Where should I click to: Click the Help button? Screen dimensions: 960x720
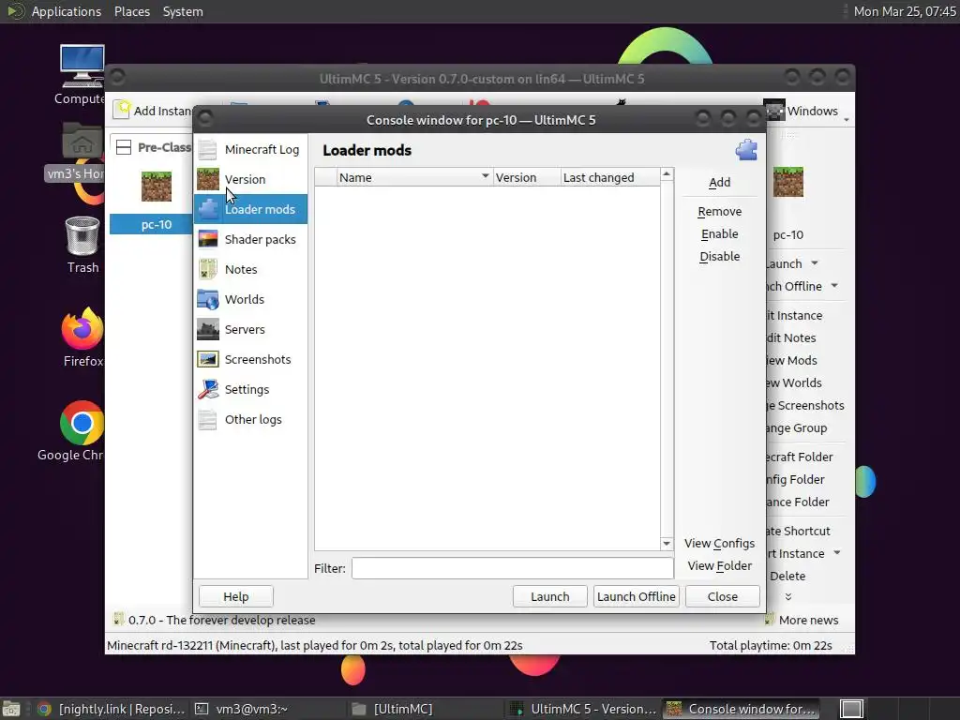pyautogui.click(x=235, y=596)
